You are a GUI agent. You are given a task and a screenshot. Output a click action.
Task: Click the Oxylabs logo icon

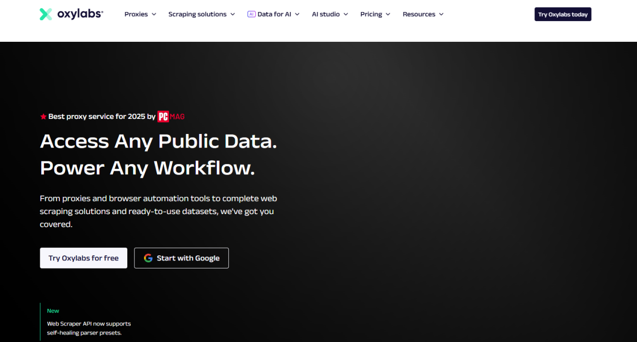point(46,14)
